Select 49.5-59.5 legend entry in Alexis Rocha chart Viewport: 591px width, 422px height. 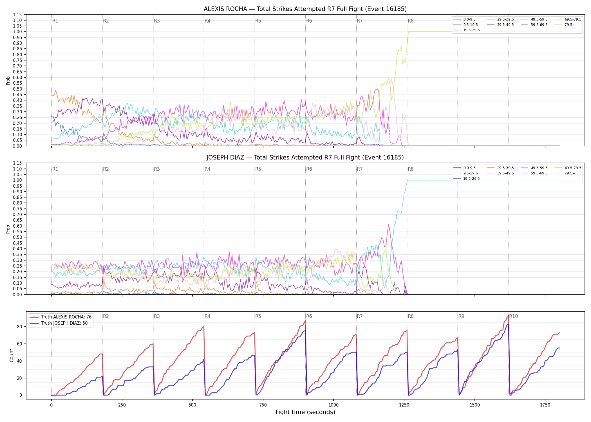pos(534,19)
